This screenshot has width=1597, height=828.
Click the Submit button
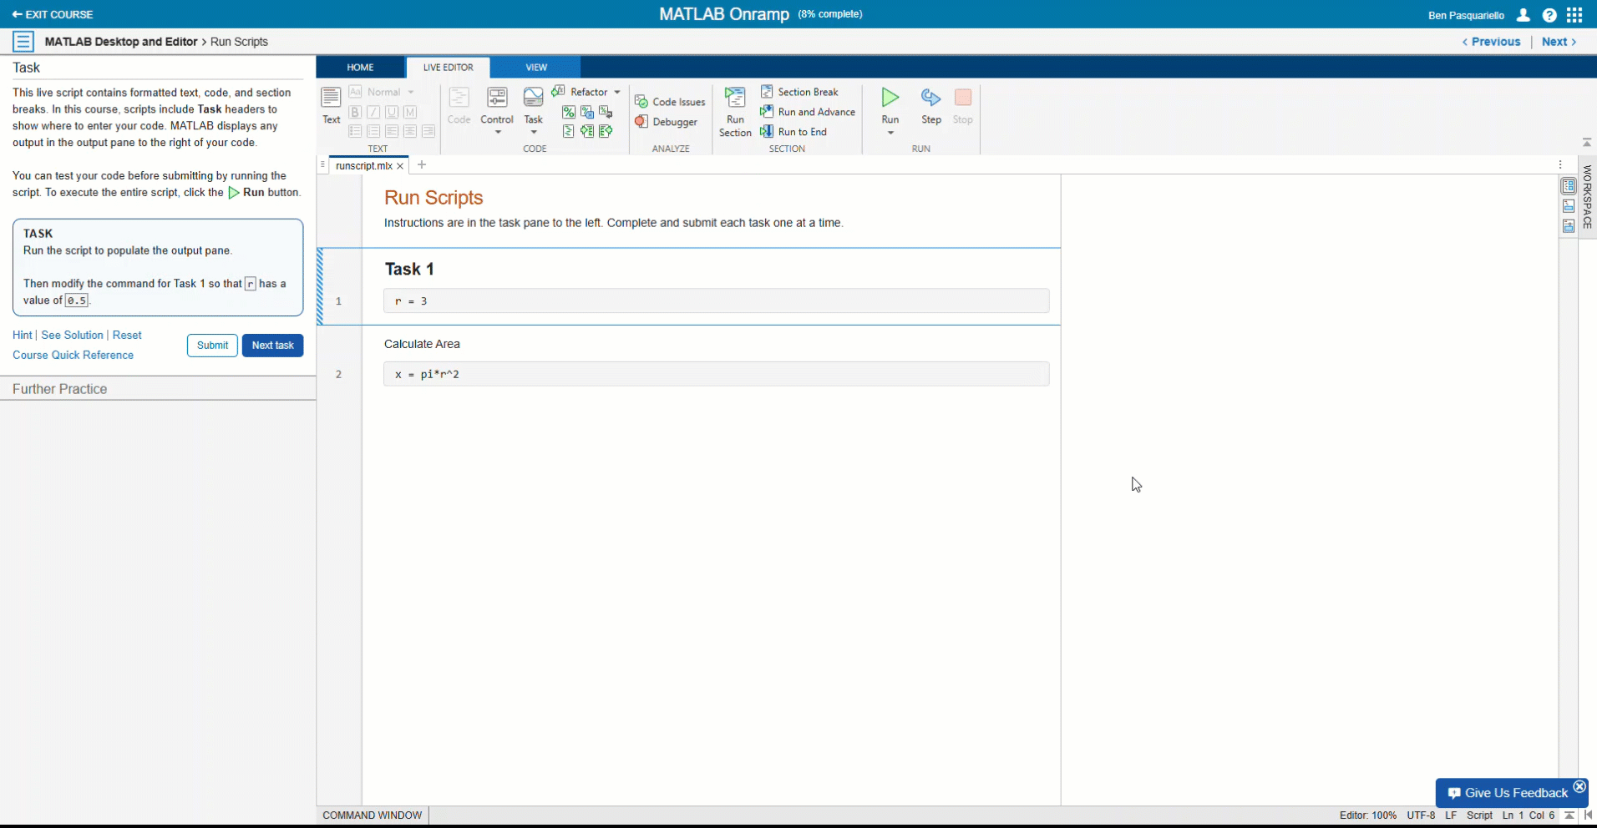212,346
